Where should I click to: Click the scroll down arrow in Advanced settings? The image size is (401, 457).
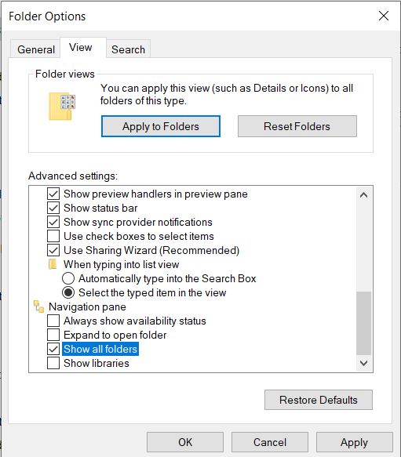[x=363, y=363]
